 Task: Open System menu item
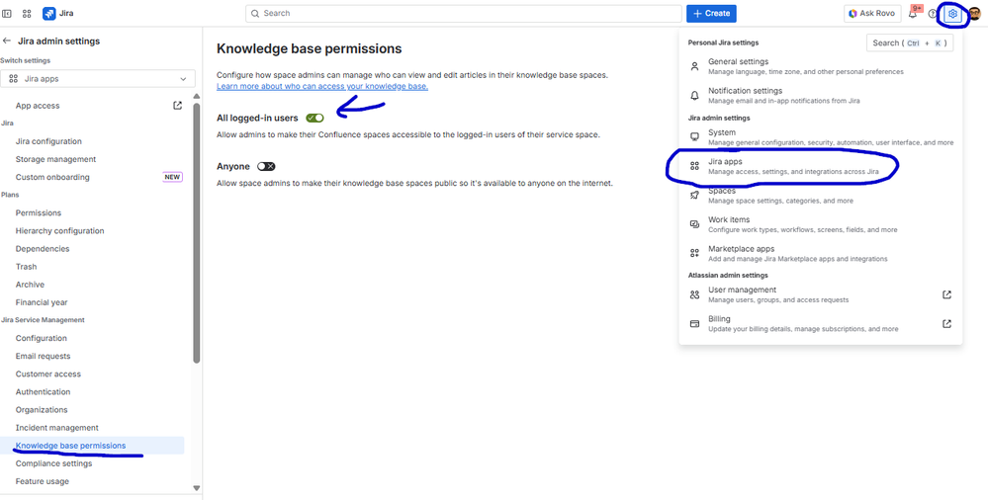pos(821,137)
